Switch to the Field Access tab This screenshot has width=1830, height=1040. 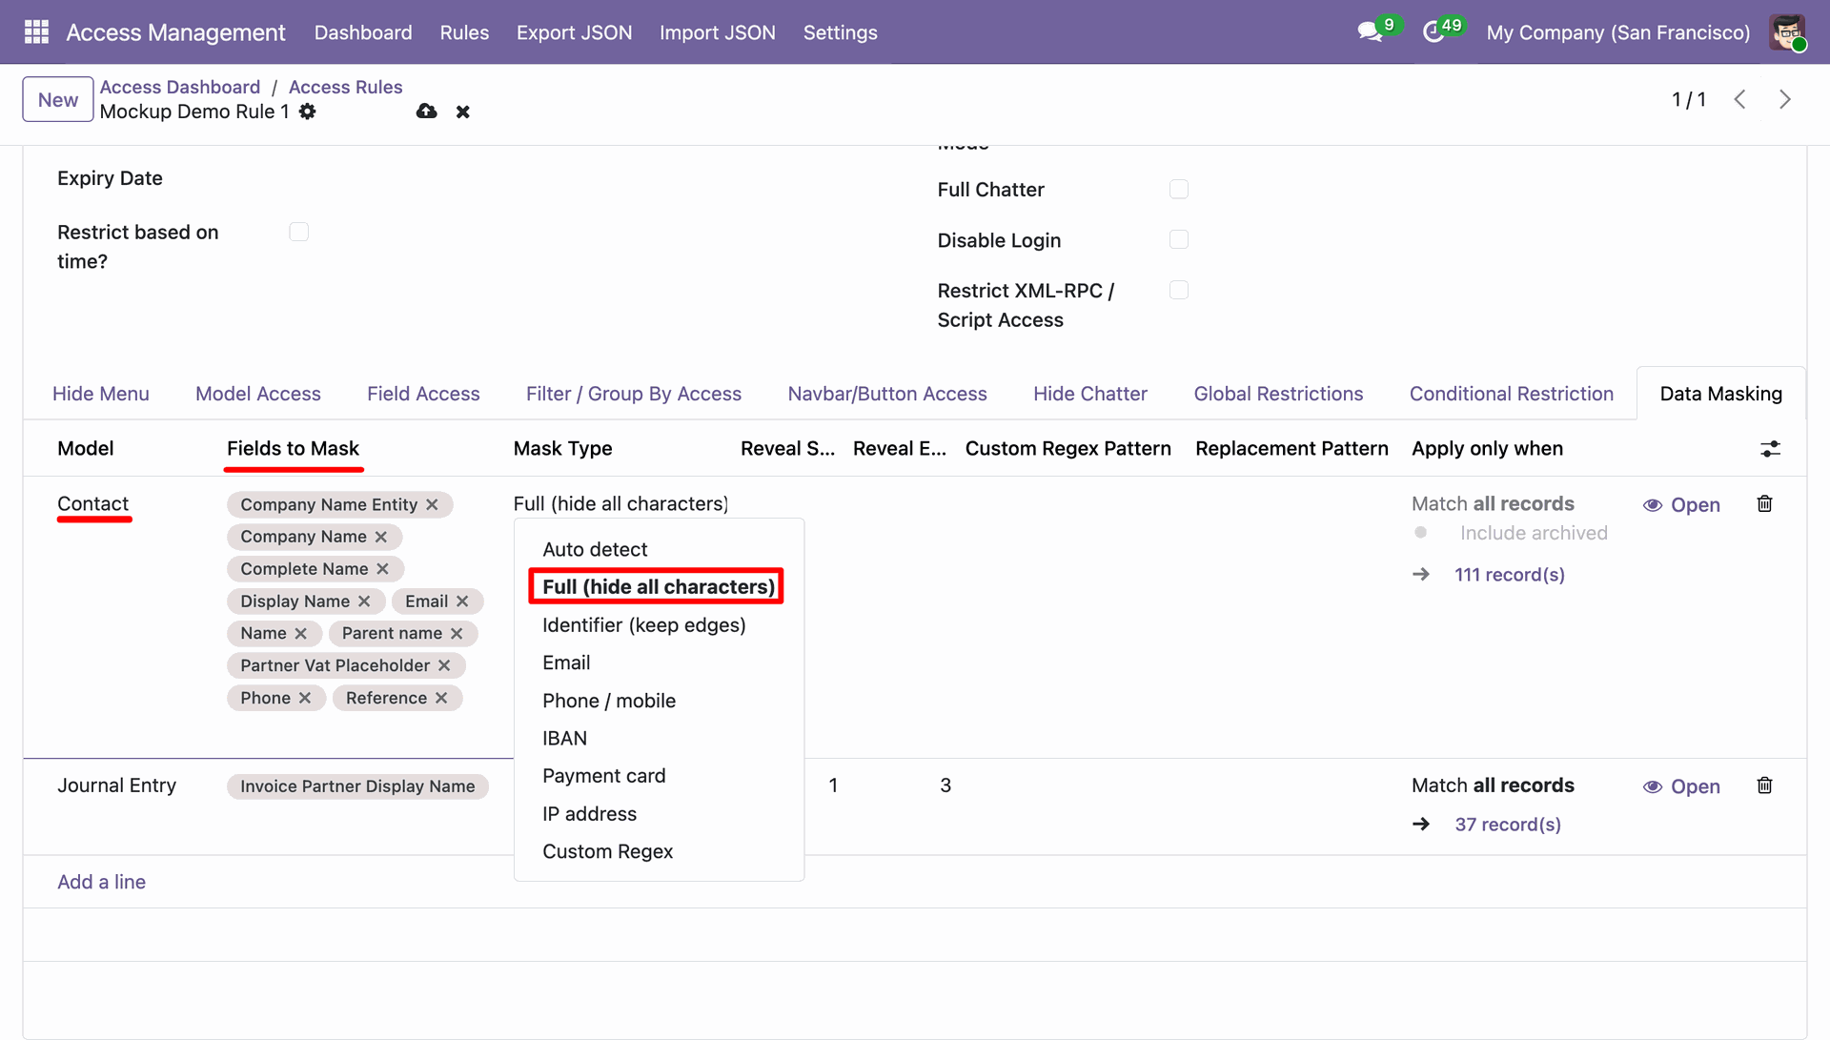pos(423,394)
